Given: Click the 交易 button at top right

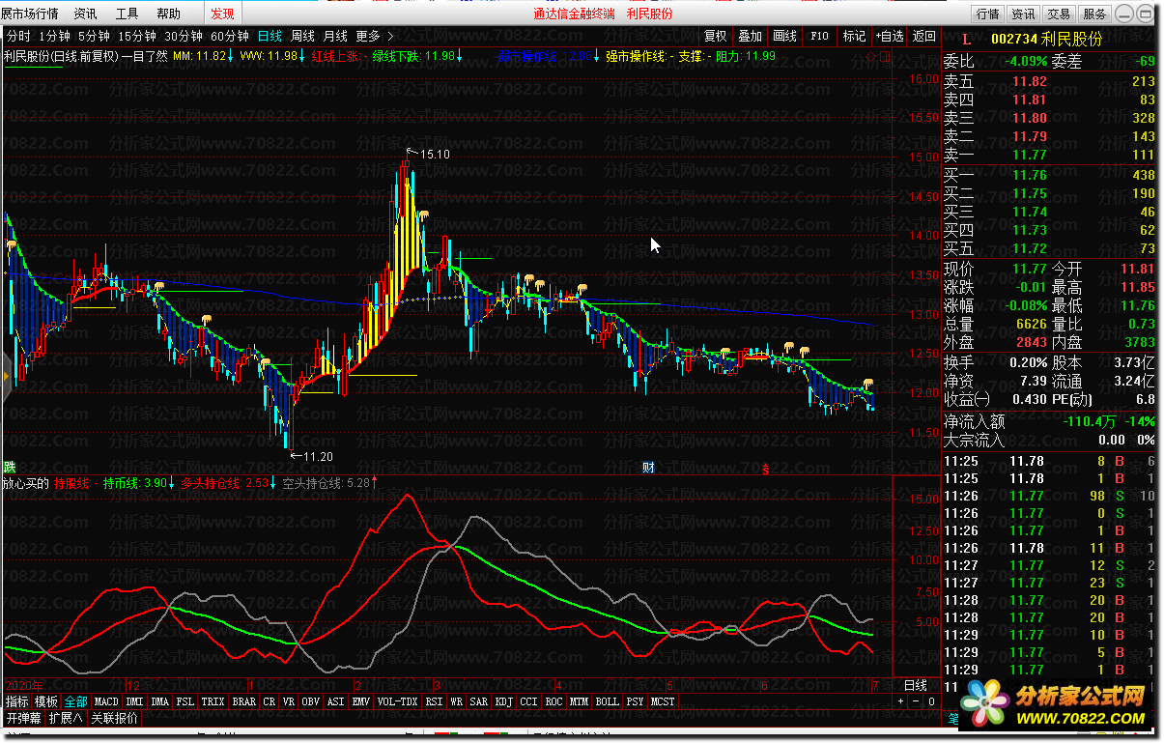Looking at the screenshot, I should (x=1059, y=14).
